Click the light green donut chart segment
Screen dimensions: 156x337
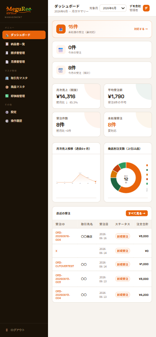pyautogui.click(x=122, y=165)
